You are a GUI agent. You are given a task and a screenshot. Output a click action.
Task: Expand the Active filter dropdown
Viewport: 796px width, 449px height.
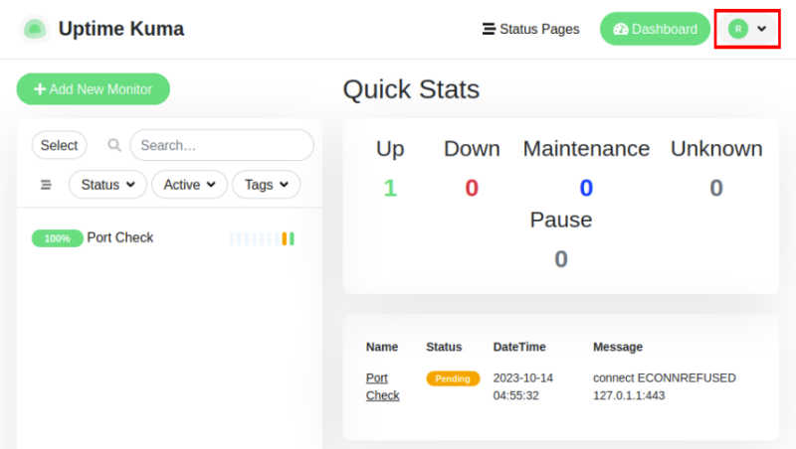189,185
